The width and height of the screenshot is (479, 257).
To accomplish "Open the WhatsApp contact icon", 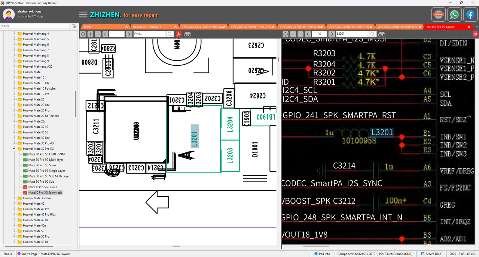I will (x=454, y=15).
